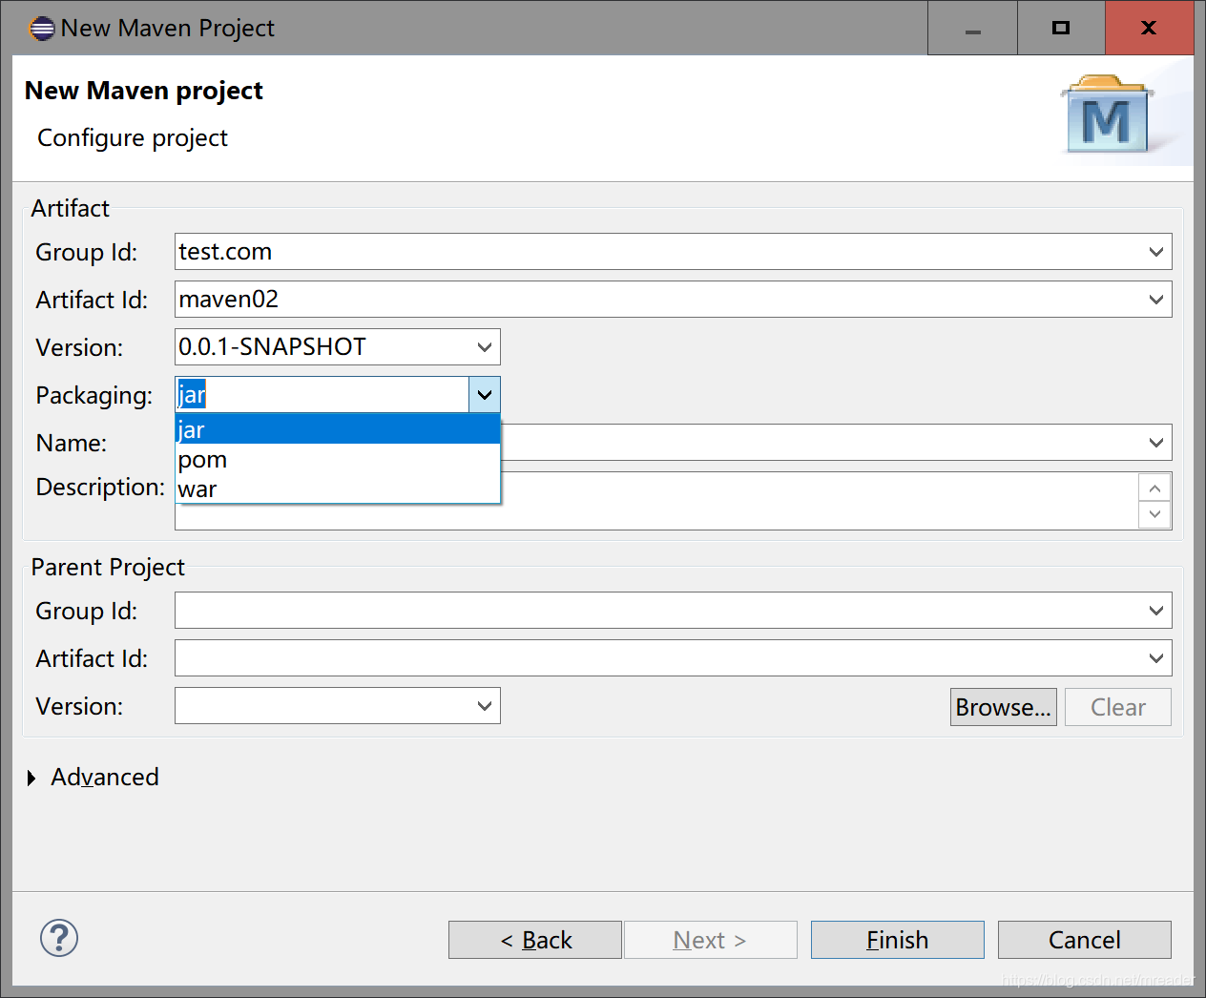Click the Clear button

(1118, 707)
